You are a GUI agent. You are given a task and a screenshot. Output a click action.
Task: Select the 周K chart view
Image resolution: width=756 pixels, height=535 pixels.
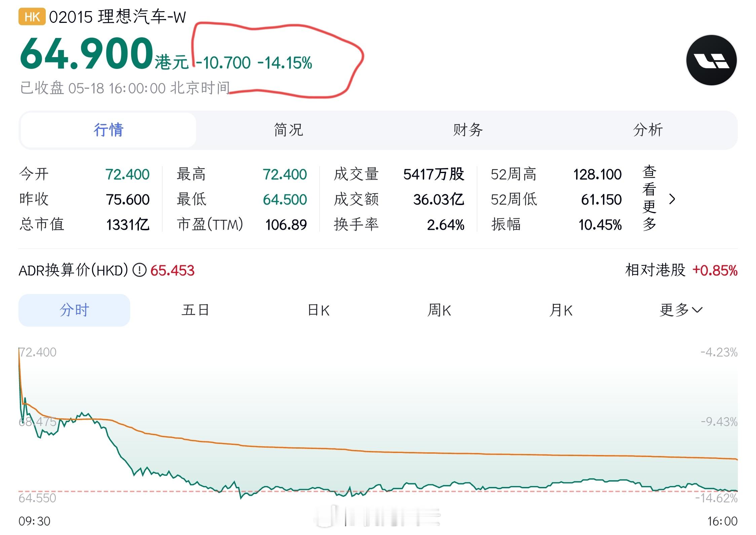439,310
